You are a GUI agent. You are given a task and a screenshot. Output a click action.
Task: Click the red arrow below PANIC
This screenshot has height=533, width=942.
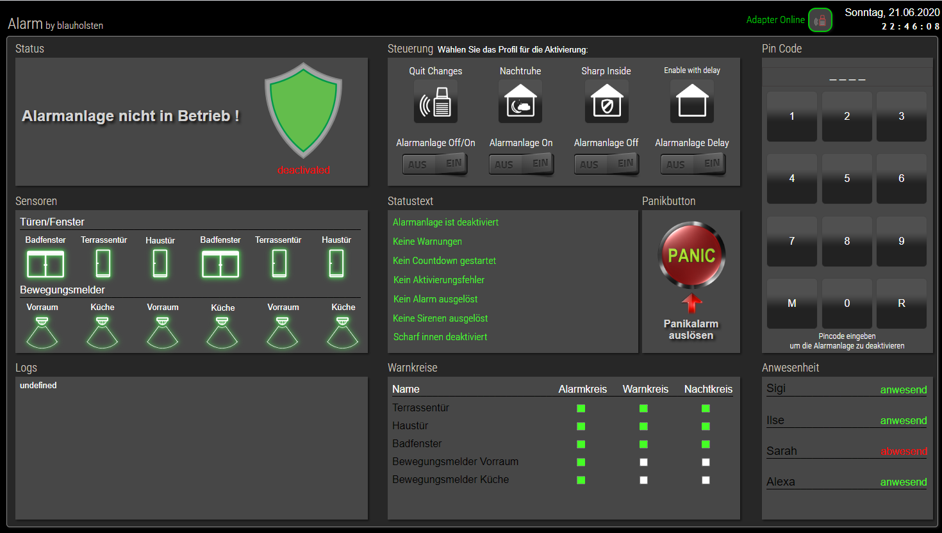tap(691, 303)
